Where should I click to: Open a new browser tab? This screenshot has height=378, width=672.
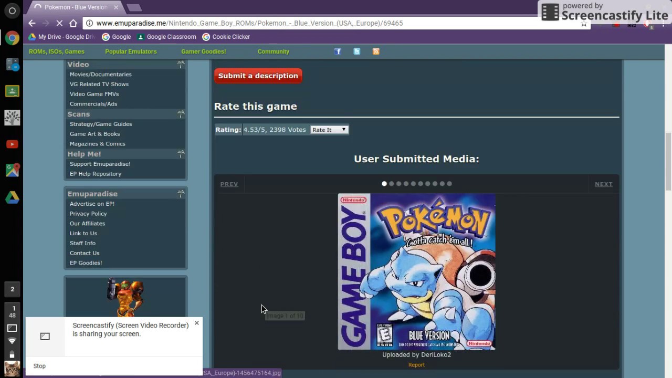134,8
